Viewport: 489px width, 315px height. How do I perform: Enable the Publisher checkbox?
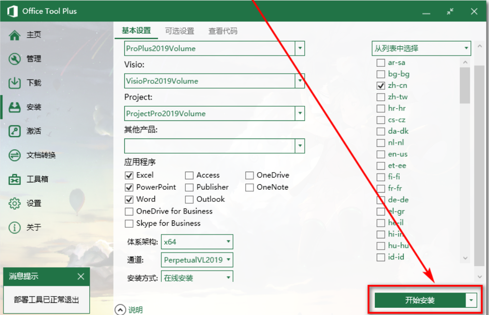click(189, 187)
